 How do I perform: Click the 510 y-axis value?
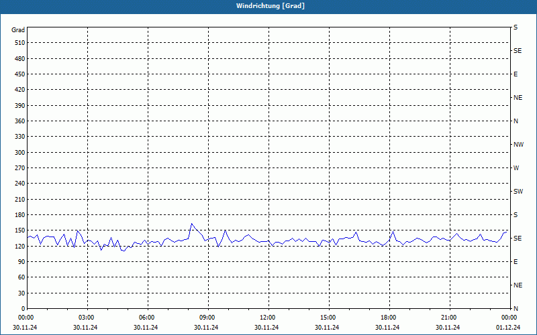point(20,43)
